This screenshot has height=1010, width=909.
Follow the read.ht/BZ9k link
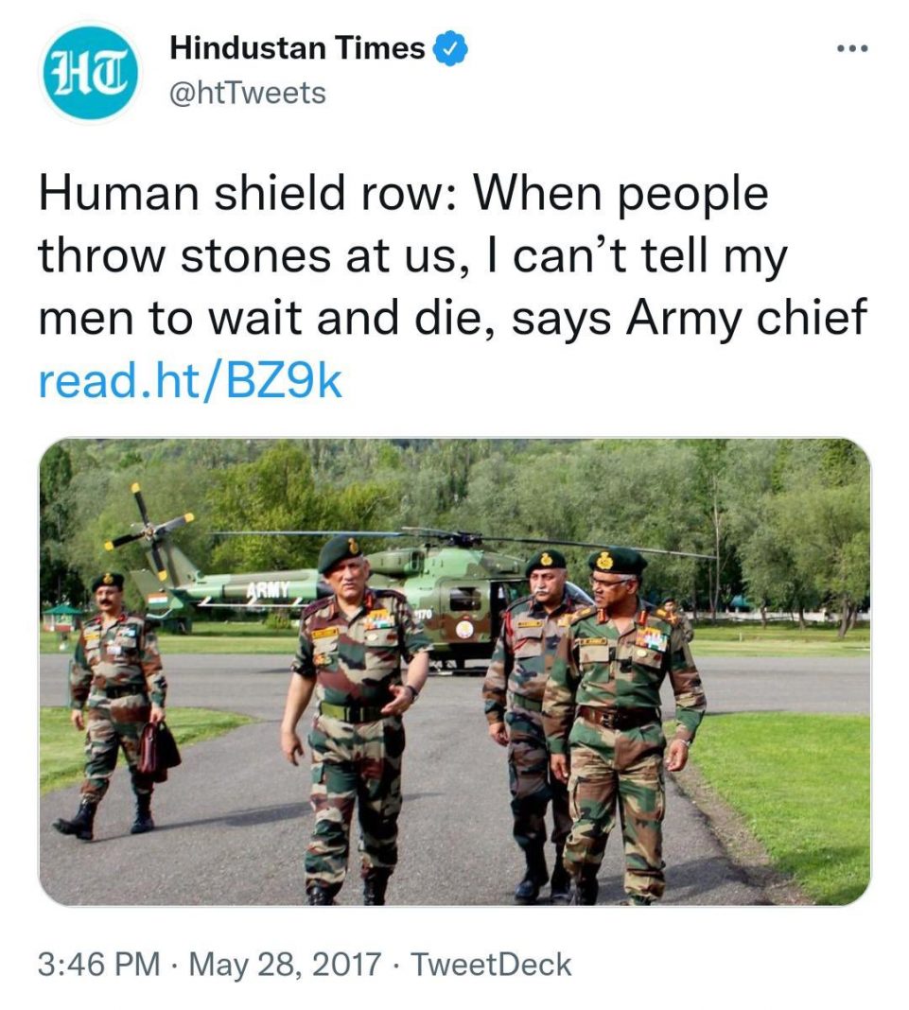[189, 380]
